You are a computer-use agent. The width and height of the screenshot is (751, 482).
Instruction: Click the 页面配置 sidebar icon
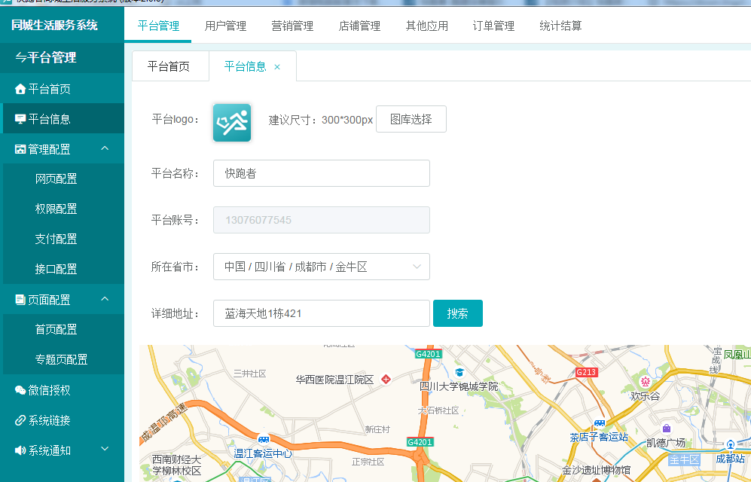click(x=20, y=300)
